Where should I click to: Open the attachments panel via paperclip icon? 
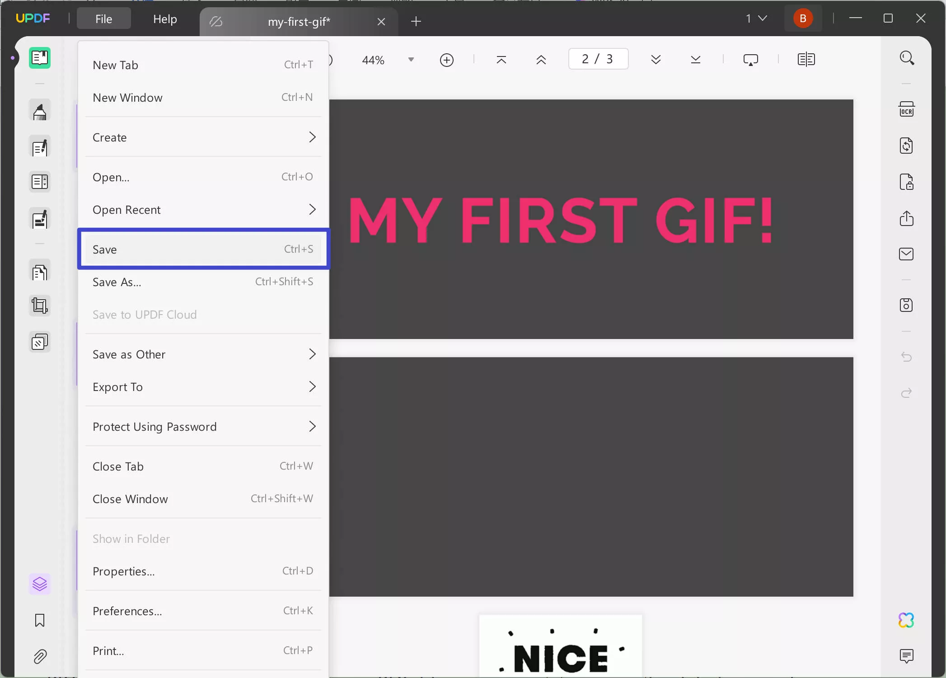[40, 657]
